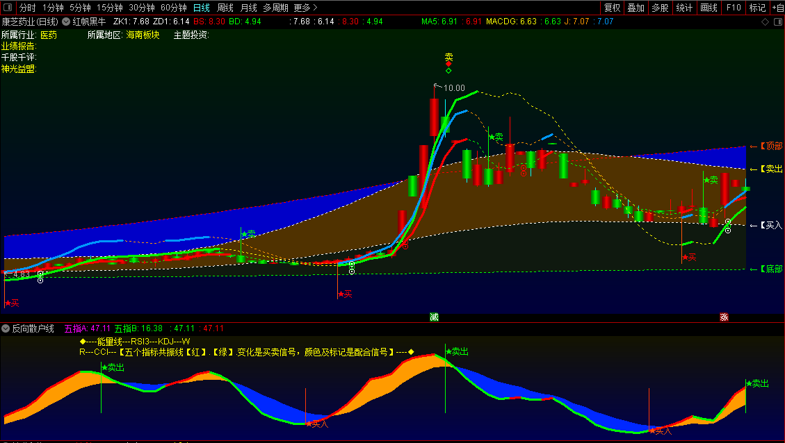Select the 15分钟 period tab
Image resolution: width=785 pixels, height=443 pixels.
click(x=110, y=8)
